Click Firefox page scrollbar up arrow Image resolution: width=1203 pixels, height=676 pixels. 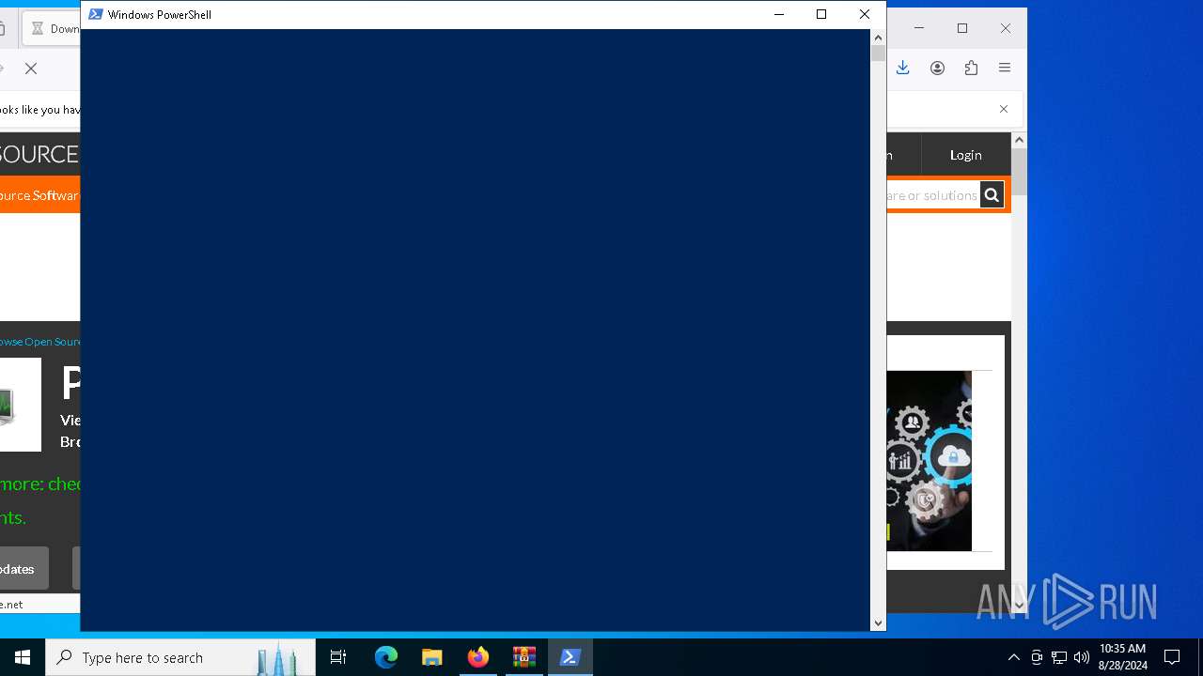click(x=1019, y=140)
